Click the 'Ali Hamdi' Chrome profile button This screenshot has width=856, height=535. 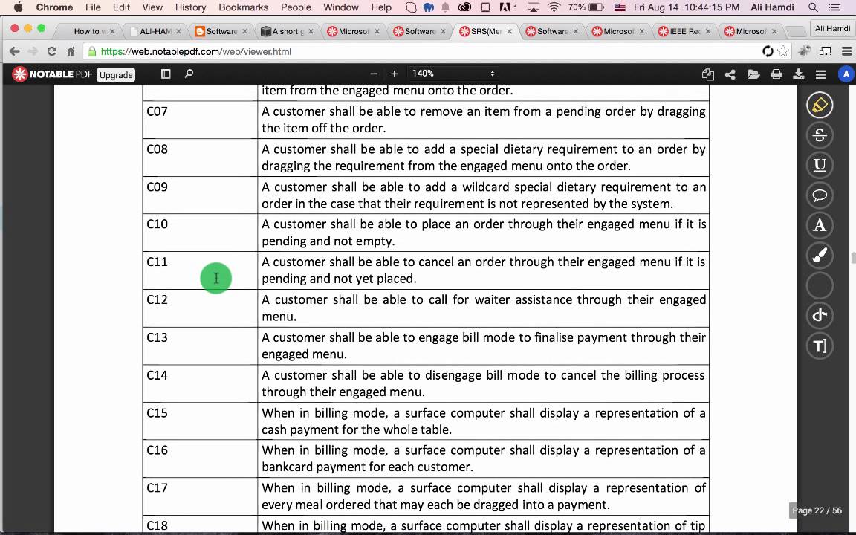coord(832,29)
